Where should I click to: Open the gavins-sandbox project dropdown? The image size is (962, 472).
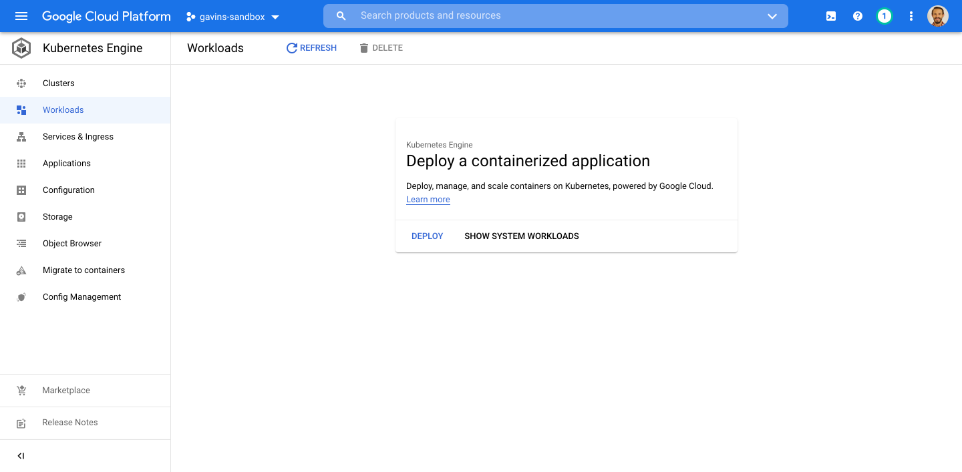[232, 17]
